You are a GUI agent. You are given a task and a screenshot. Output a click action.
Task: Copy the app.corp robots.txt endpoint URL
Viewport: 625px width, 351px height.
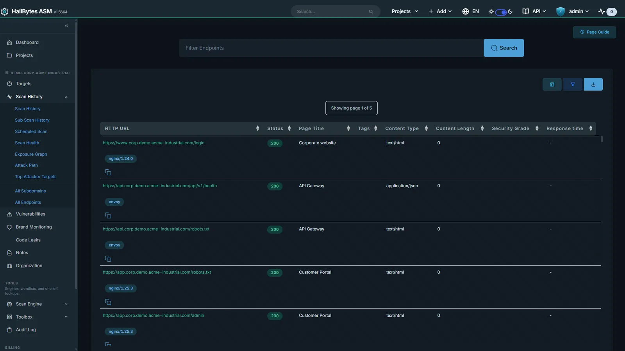pyautogui.click(x=108, y=302)
